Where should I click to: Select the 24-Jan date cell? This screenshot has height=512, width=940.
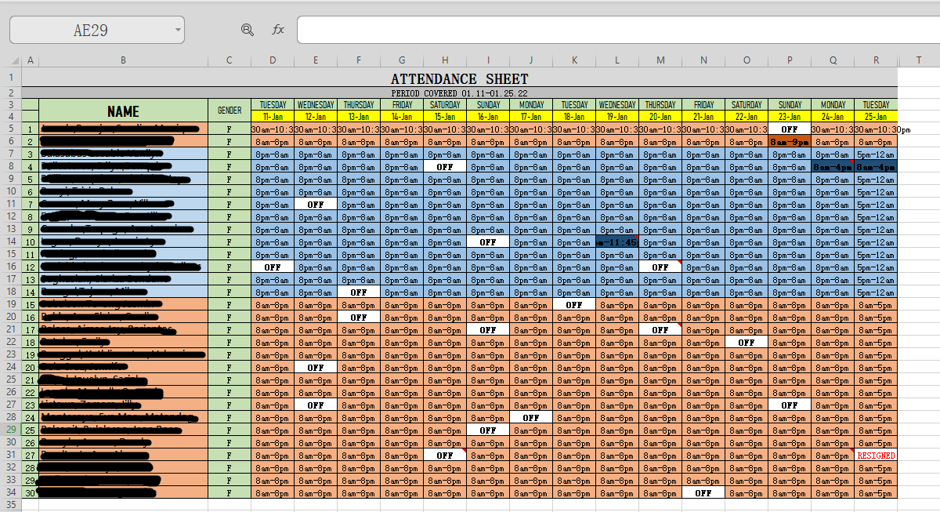point(833,116)
